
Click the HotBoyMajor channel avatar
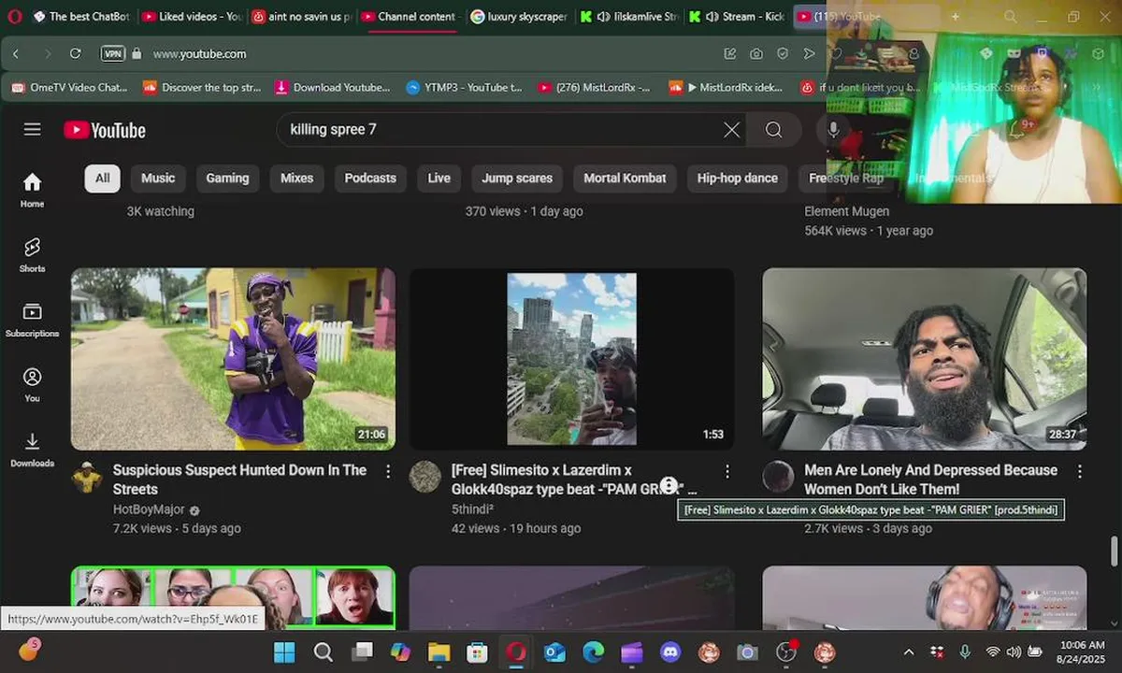(x=87, y=477)
